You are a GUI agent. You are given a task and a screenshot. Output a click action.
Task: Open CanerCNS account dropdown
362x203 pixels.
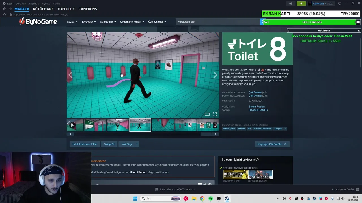(x=321, y=3)
